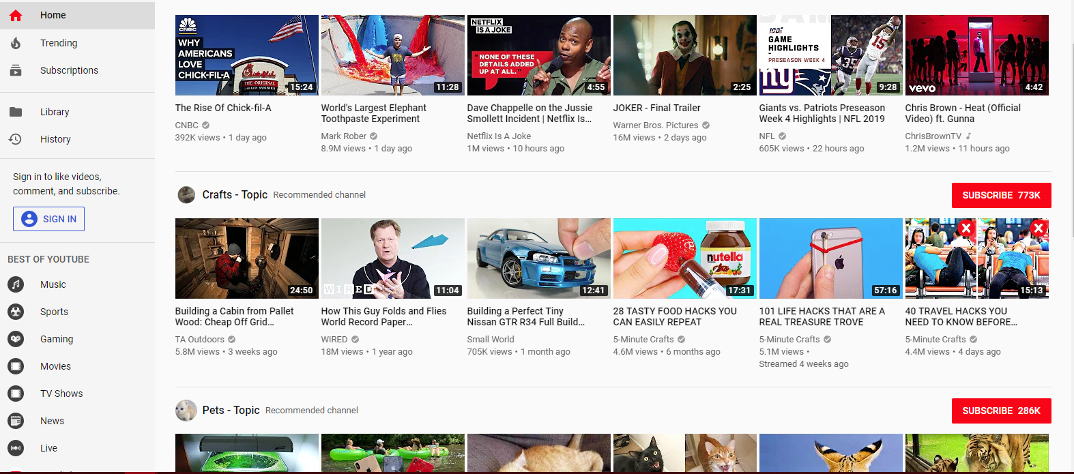Open Sports in sidebar
The height and width of the screenshot is (474, 1074).
(x=77, y=312)
